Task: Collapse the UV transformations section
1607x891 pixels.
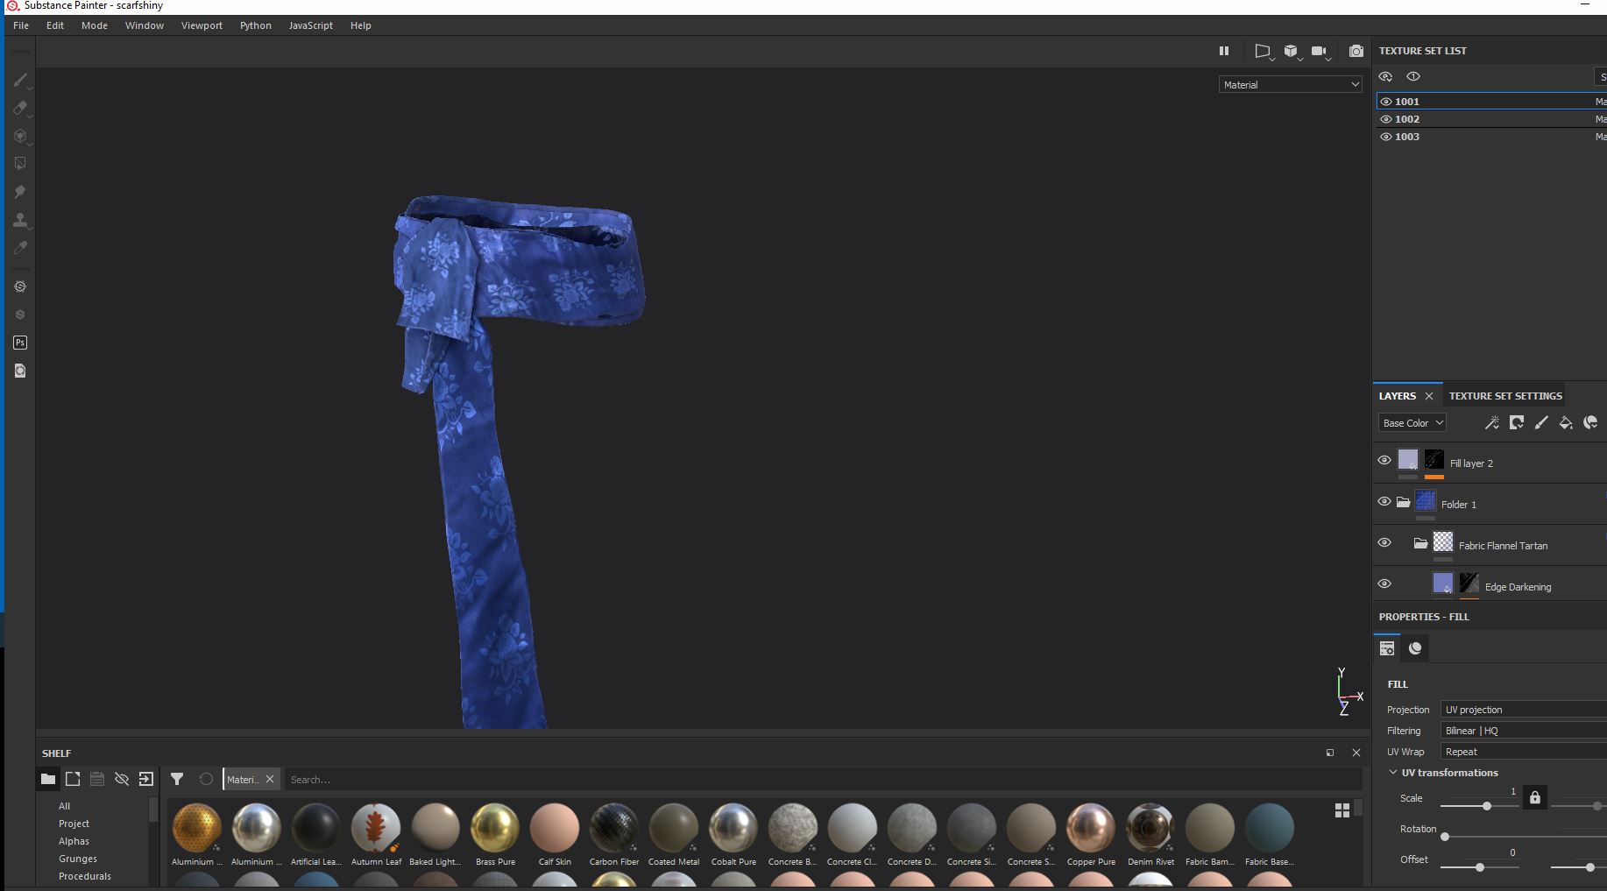Action: (x=1393, y=773)
